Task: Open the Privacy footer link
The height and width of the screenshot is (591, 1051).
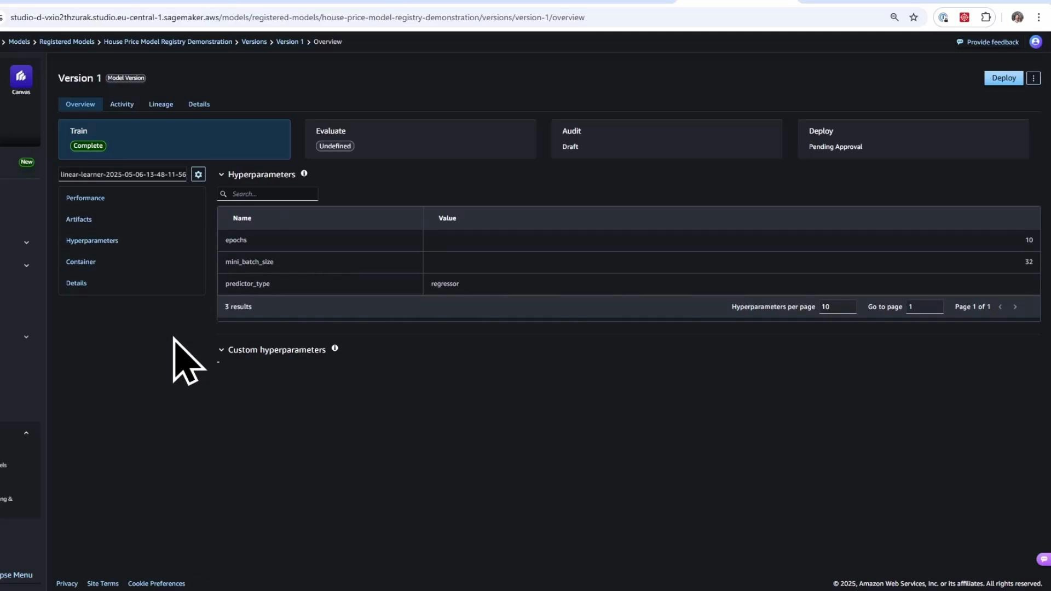Action: tap(67, 584)
